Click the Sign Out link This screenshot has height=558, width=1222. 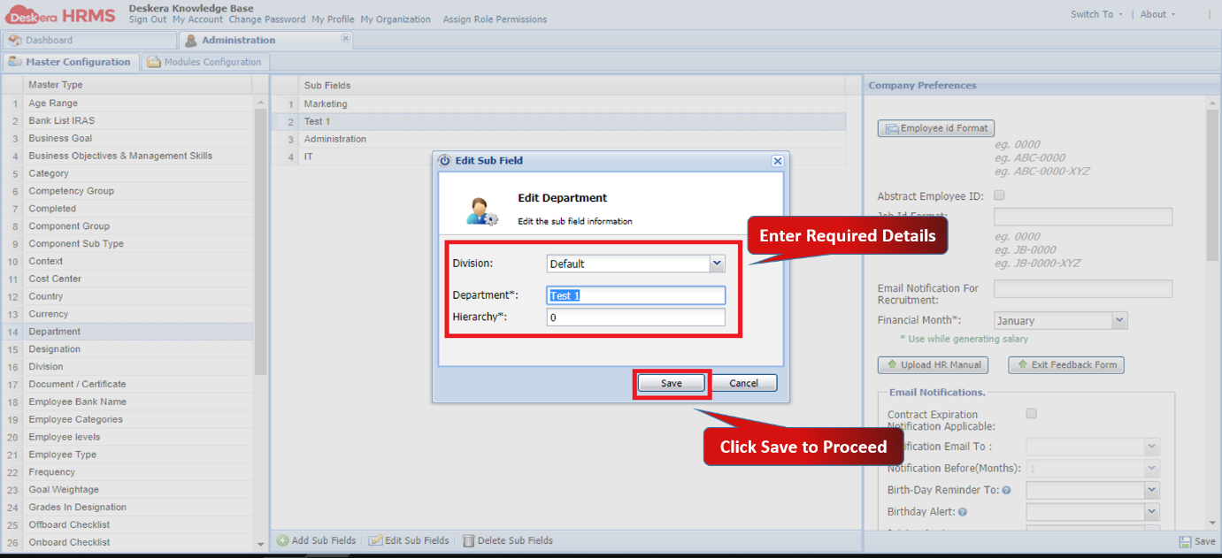click(x=147, y=19)
